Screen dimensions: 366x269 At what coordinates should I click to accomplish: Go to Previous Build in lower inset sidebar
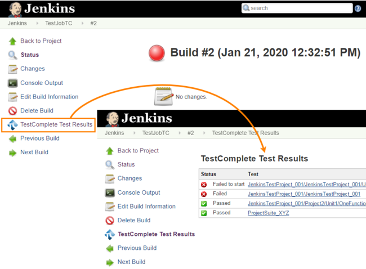click(137, 248)
